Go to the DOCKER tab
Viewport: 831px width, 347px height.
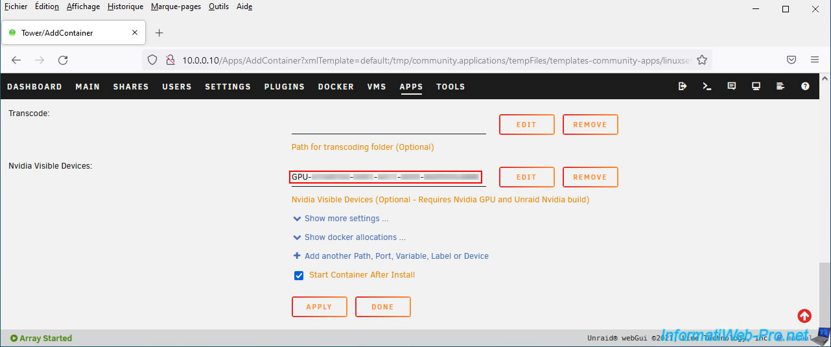(x=336, y=86)
